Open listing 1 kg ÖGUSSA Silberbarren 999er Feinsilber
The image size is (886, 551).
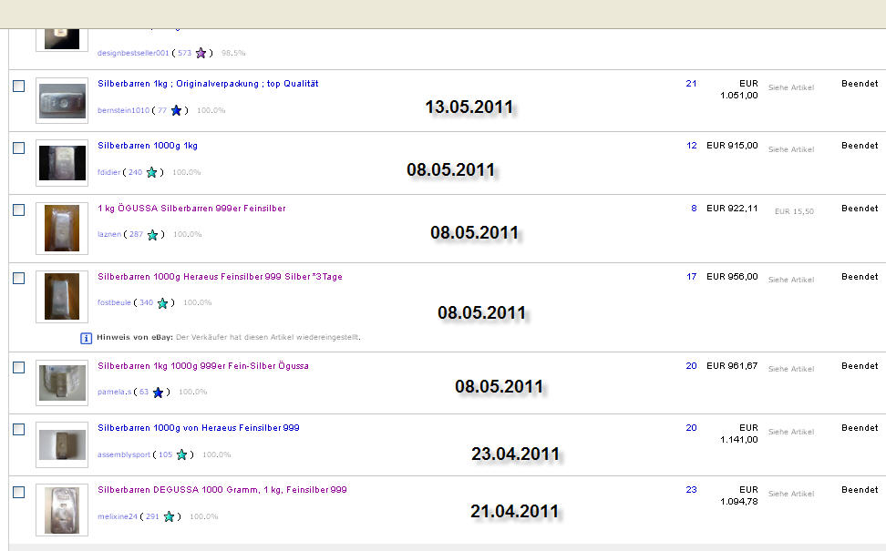(191, 209)
